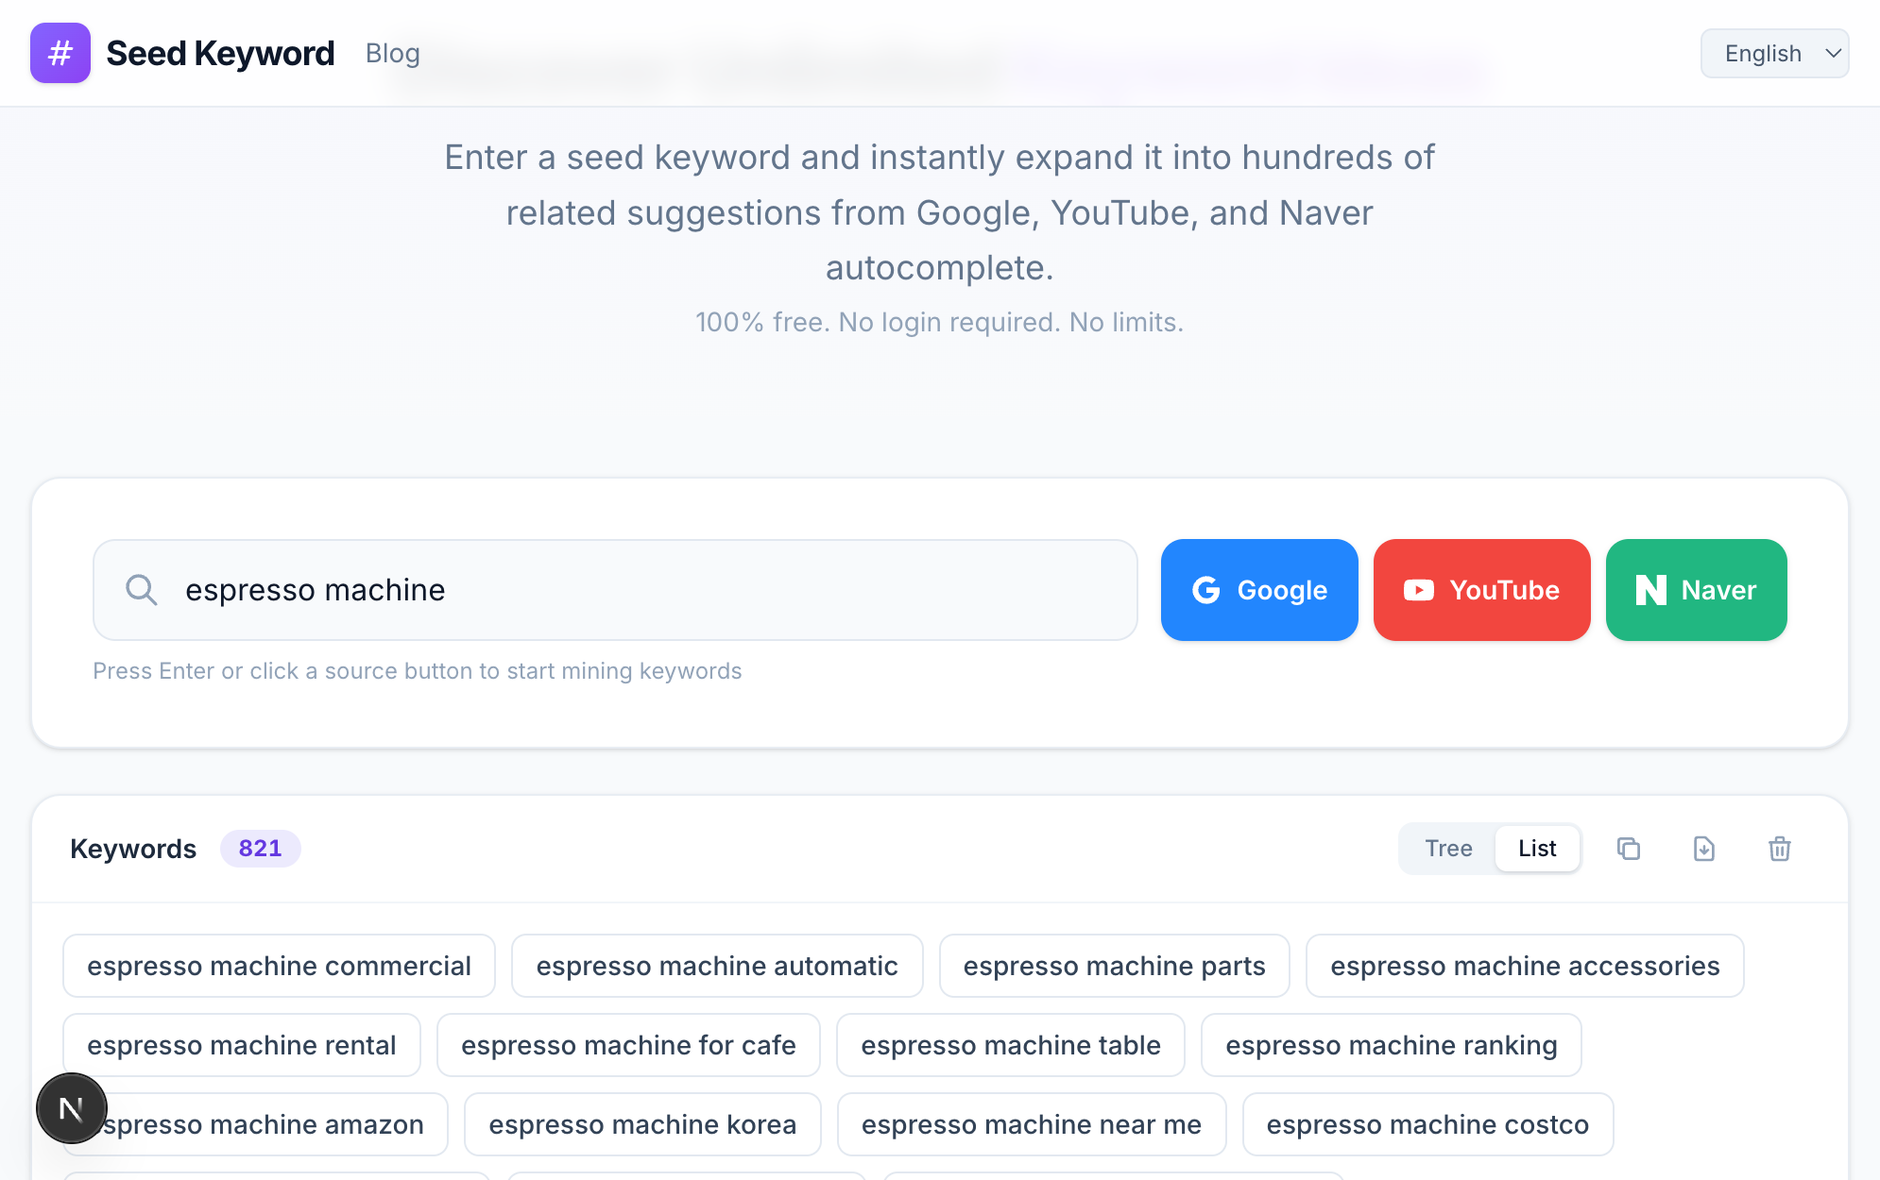Mine keywords from Google

[x=1259, y=590]
